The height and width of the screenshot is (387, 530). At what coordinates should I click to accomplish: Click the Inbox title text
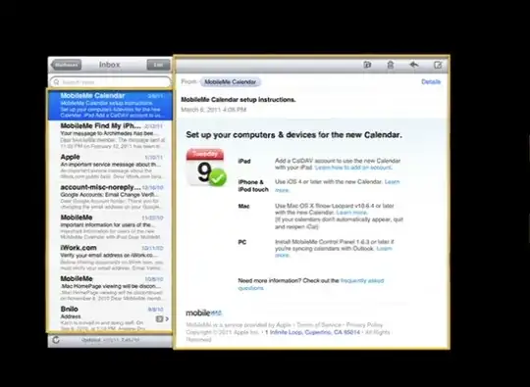click(110, 65)
